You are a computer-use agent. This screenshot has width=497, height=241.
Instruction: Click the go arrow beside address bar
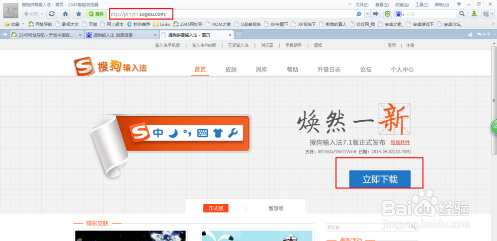pyautogui.click(x=376, y=13)
